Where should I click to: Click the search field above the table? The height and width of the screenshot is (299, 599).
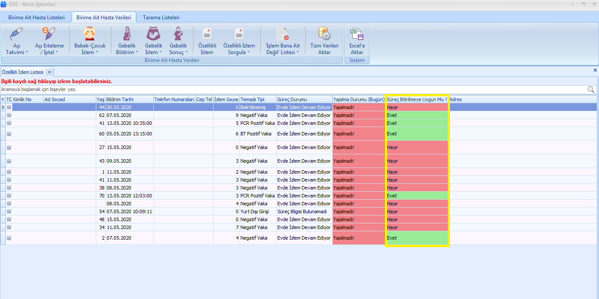(290, 89)
